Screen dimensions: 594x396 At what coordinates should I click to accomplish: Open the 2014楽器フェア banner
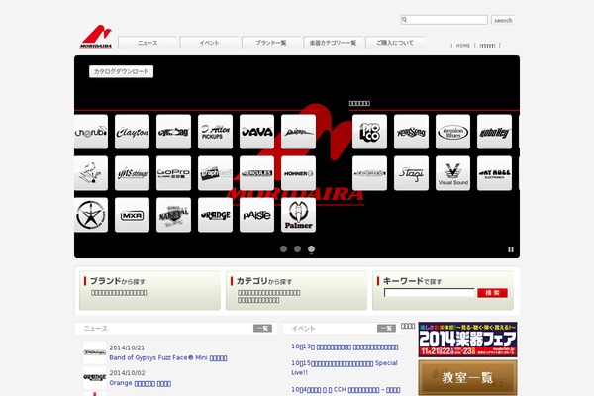pos(467,340)
